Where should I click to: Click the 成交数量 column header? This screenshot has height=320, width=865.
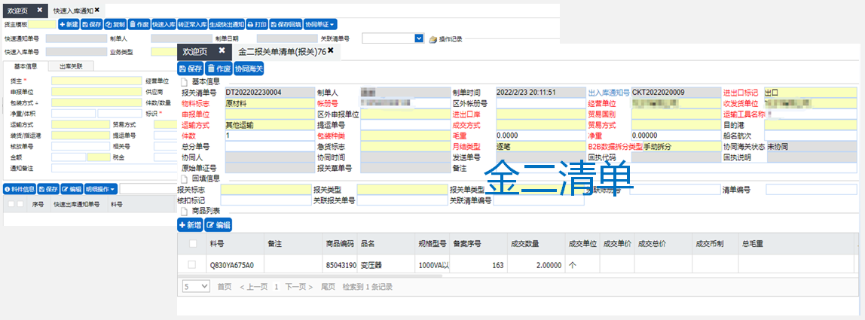[525, 243]
